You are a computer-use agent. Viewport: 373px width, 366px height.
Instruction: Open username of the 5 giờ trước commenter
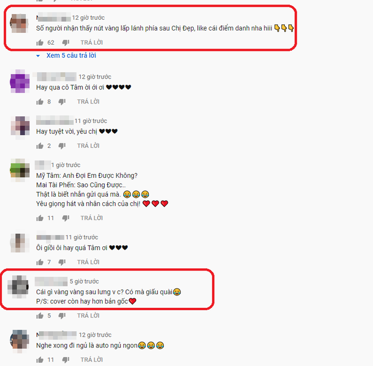[51, 281]
